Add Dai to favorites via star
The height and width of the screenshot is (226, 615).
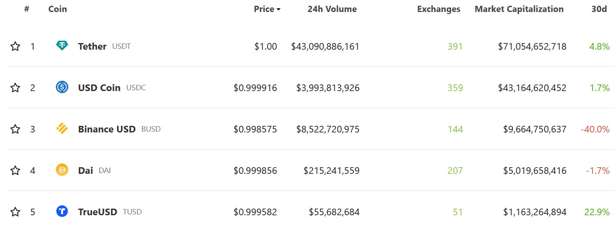coord(15,170)
